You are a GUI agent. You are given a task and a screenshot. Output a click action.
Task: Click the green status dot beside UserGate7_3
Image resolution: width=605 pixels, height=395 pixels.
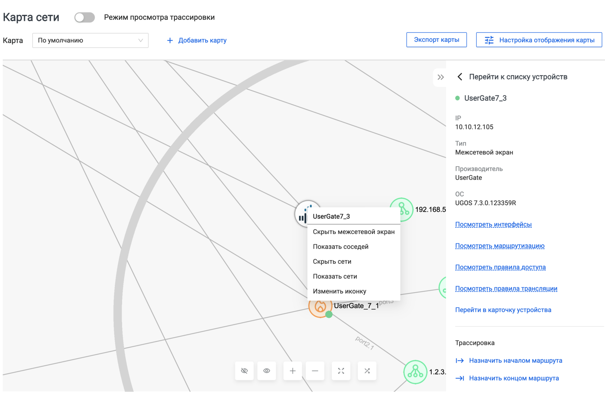tap(457, 98)
